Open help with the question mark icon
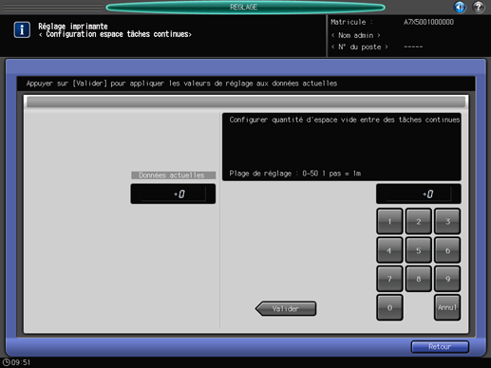Image resolution: width=491 pixels, height=368 pixels. pyautogui.click(x=479, y=7)
